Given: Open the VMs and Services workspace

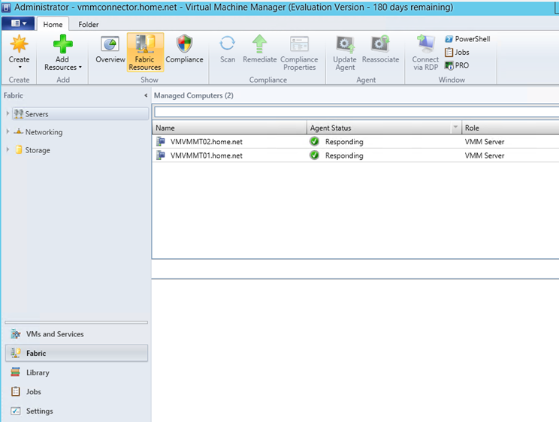Looking at the screenshot, I should click(77, 334).
